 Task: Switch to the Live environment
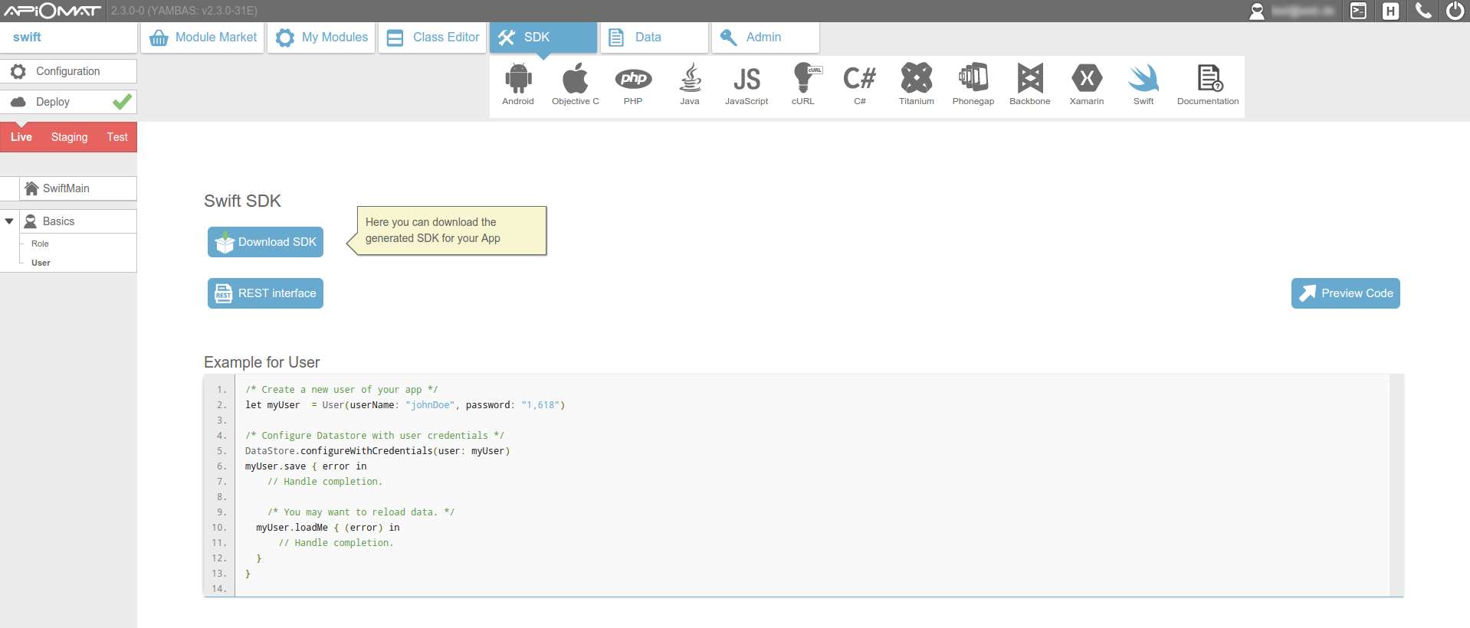[x=21, y=137]
